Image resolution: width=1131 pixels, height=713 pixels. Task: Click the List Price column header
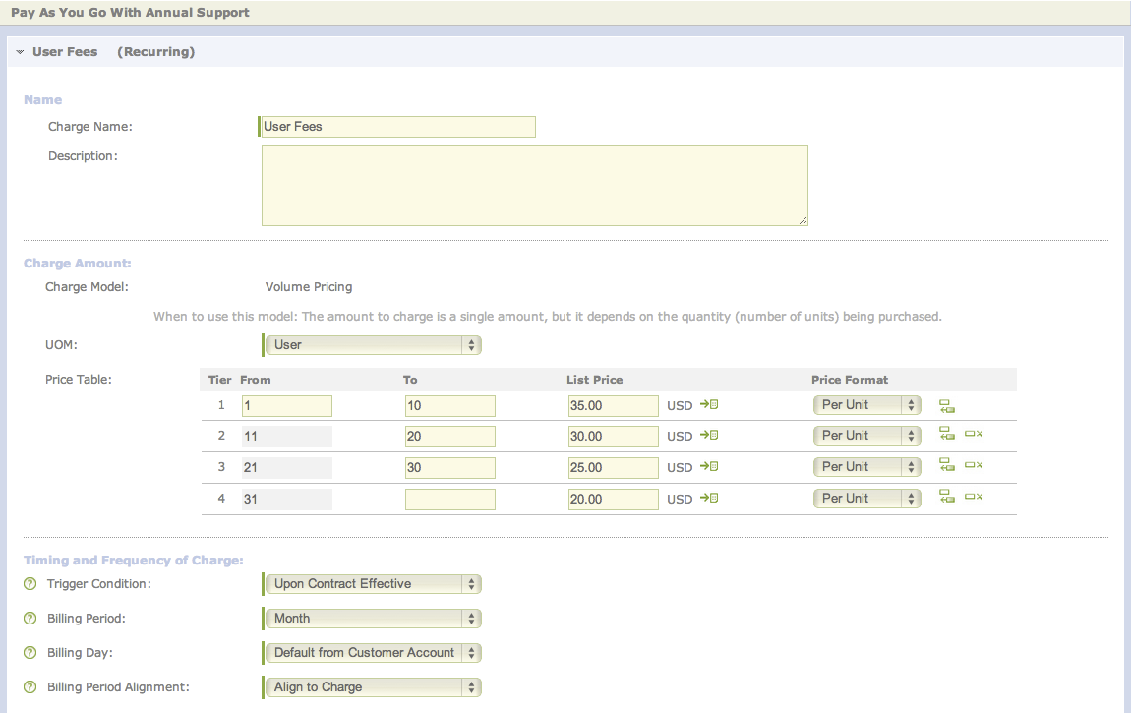[594, 380]
